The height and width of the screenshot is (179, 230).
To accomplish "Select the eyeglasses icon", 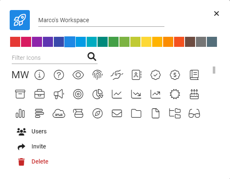I will coord(194,113).
